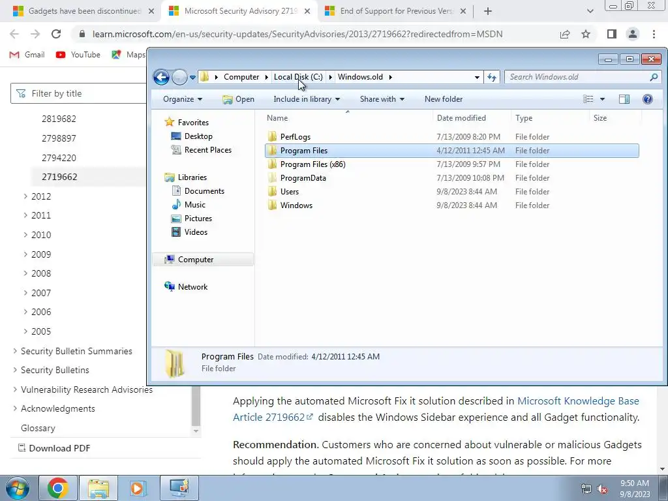
Task: Expand the 2012 advisories section
Action: tap(25, 196)
